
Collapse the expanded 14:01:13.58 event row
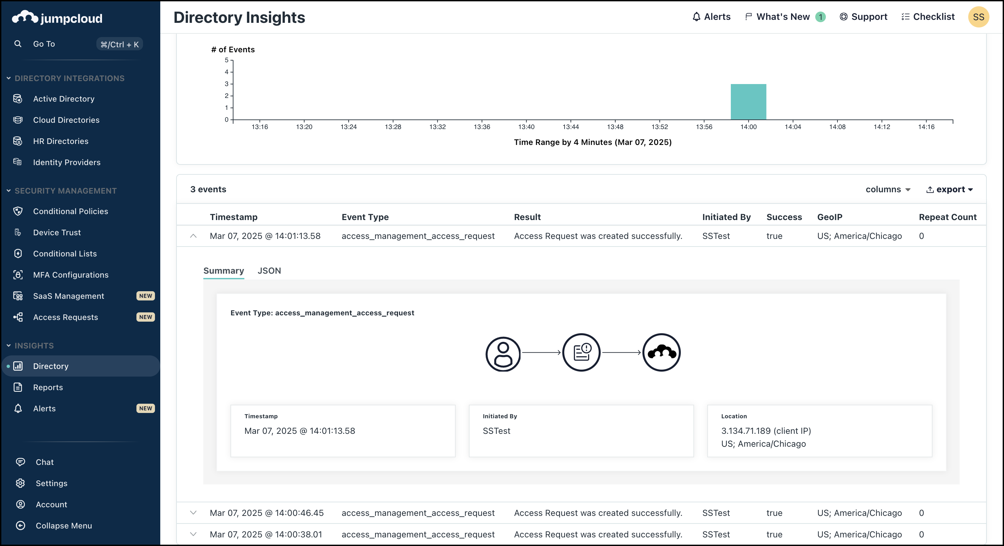(193, 236)
